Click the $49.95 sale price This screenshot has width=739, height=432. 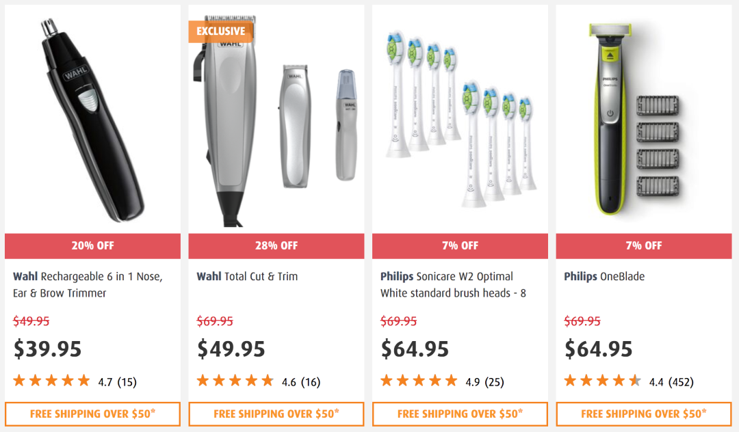[x=231, y=349]
